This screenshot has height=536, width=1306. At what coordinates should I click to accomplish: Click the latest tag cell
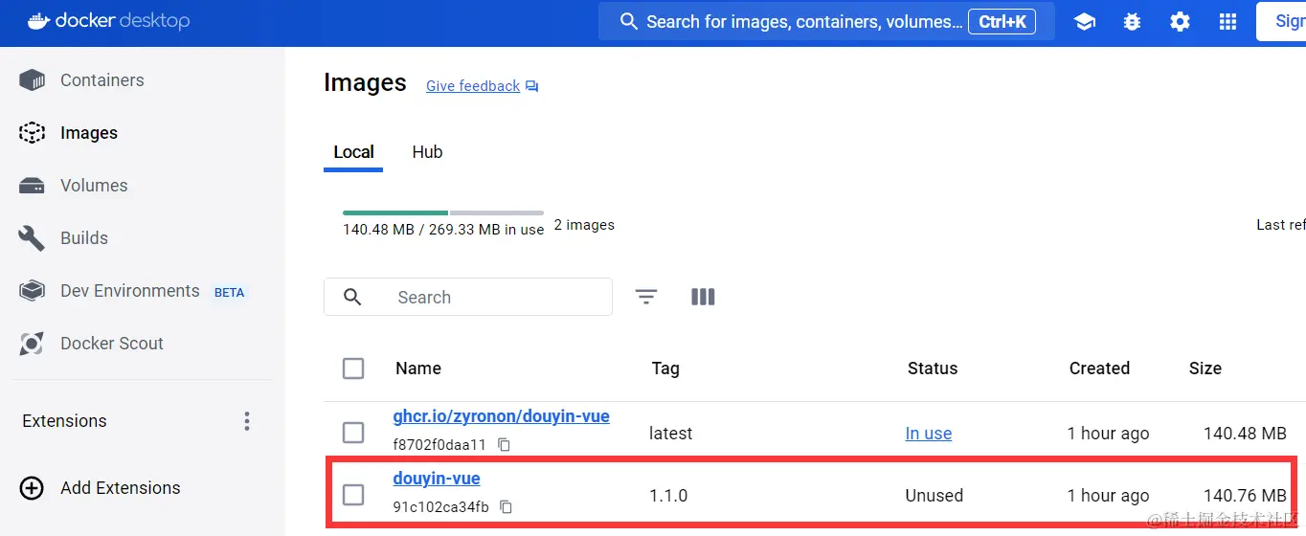click(670, 434)
